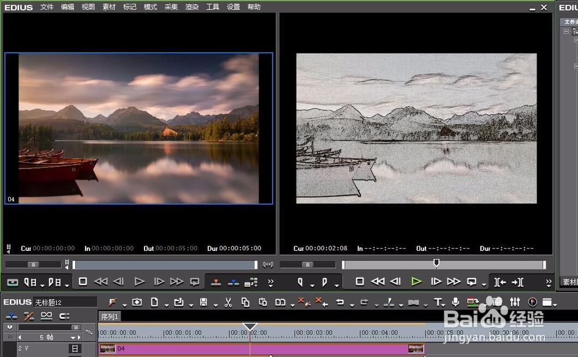
Task: Rewind in the recorder monitor
Action: (x=378, y=281)
